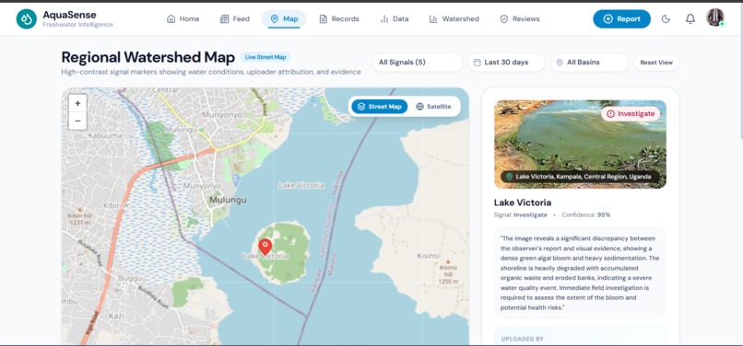
Task: Click the red Lake Victoria map marker
Action: coord(265,247)
